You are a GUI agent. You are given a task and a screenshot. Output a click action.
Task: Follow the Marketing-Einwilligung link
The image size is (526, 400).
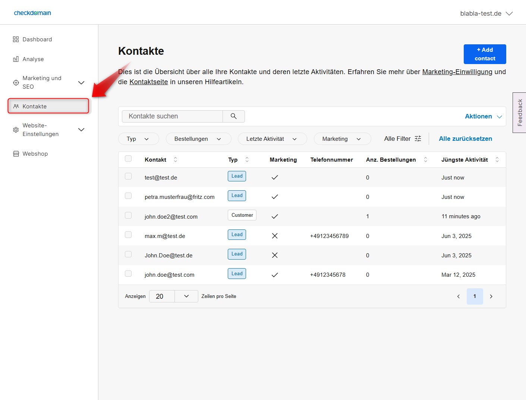pos(457,72)
